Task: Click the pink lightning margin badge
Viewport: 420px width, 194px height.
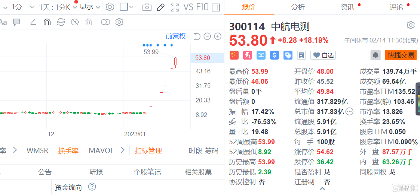Action: point(248,55)
